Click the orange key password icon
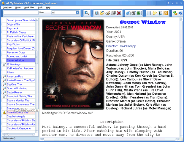 [x=166, y=13]
